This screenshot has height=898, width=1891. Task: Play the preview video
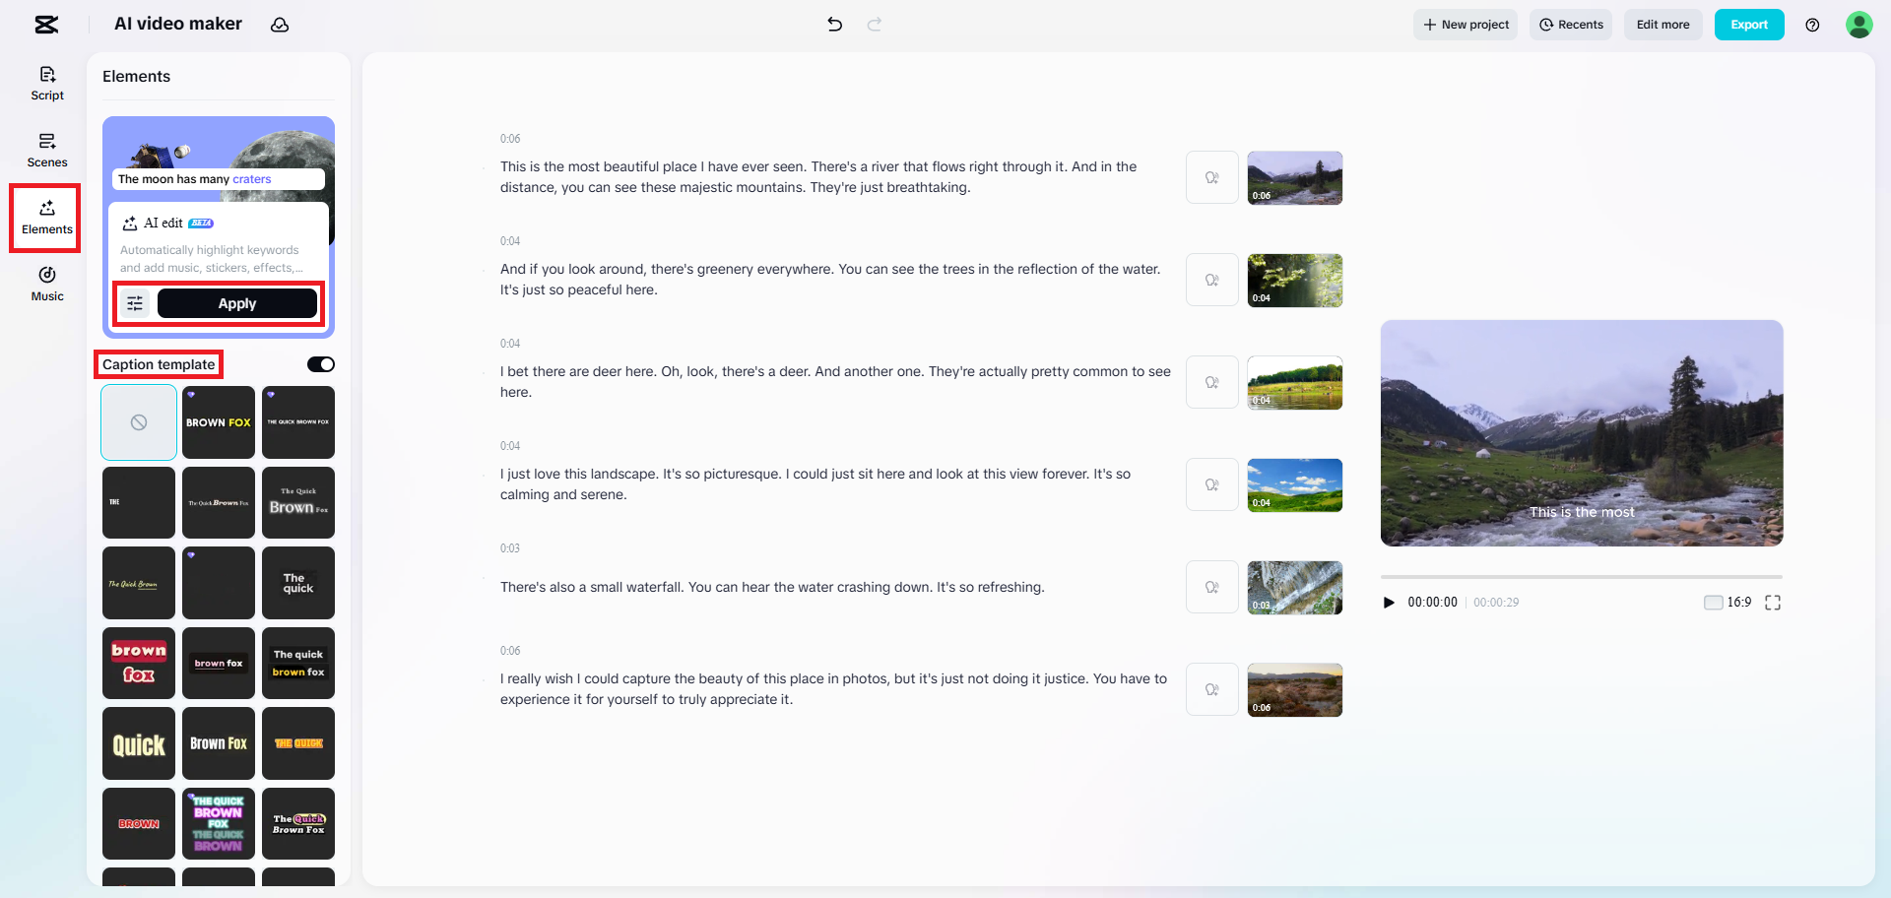coord(1389,602)
